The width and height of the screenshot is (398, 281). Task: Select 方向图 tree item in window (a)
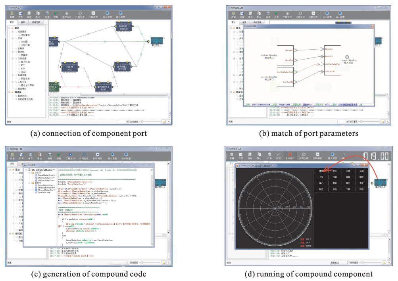point(24,42)
